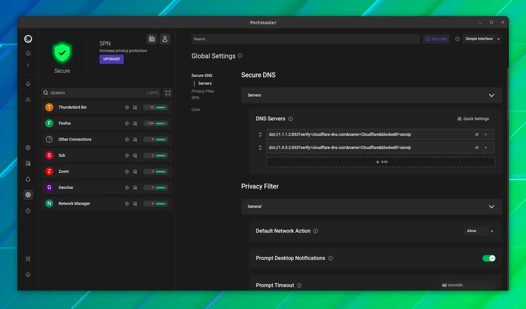Collapse the General section
The width and height of the screenshot is (526, 309).
372,207
